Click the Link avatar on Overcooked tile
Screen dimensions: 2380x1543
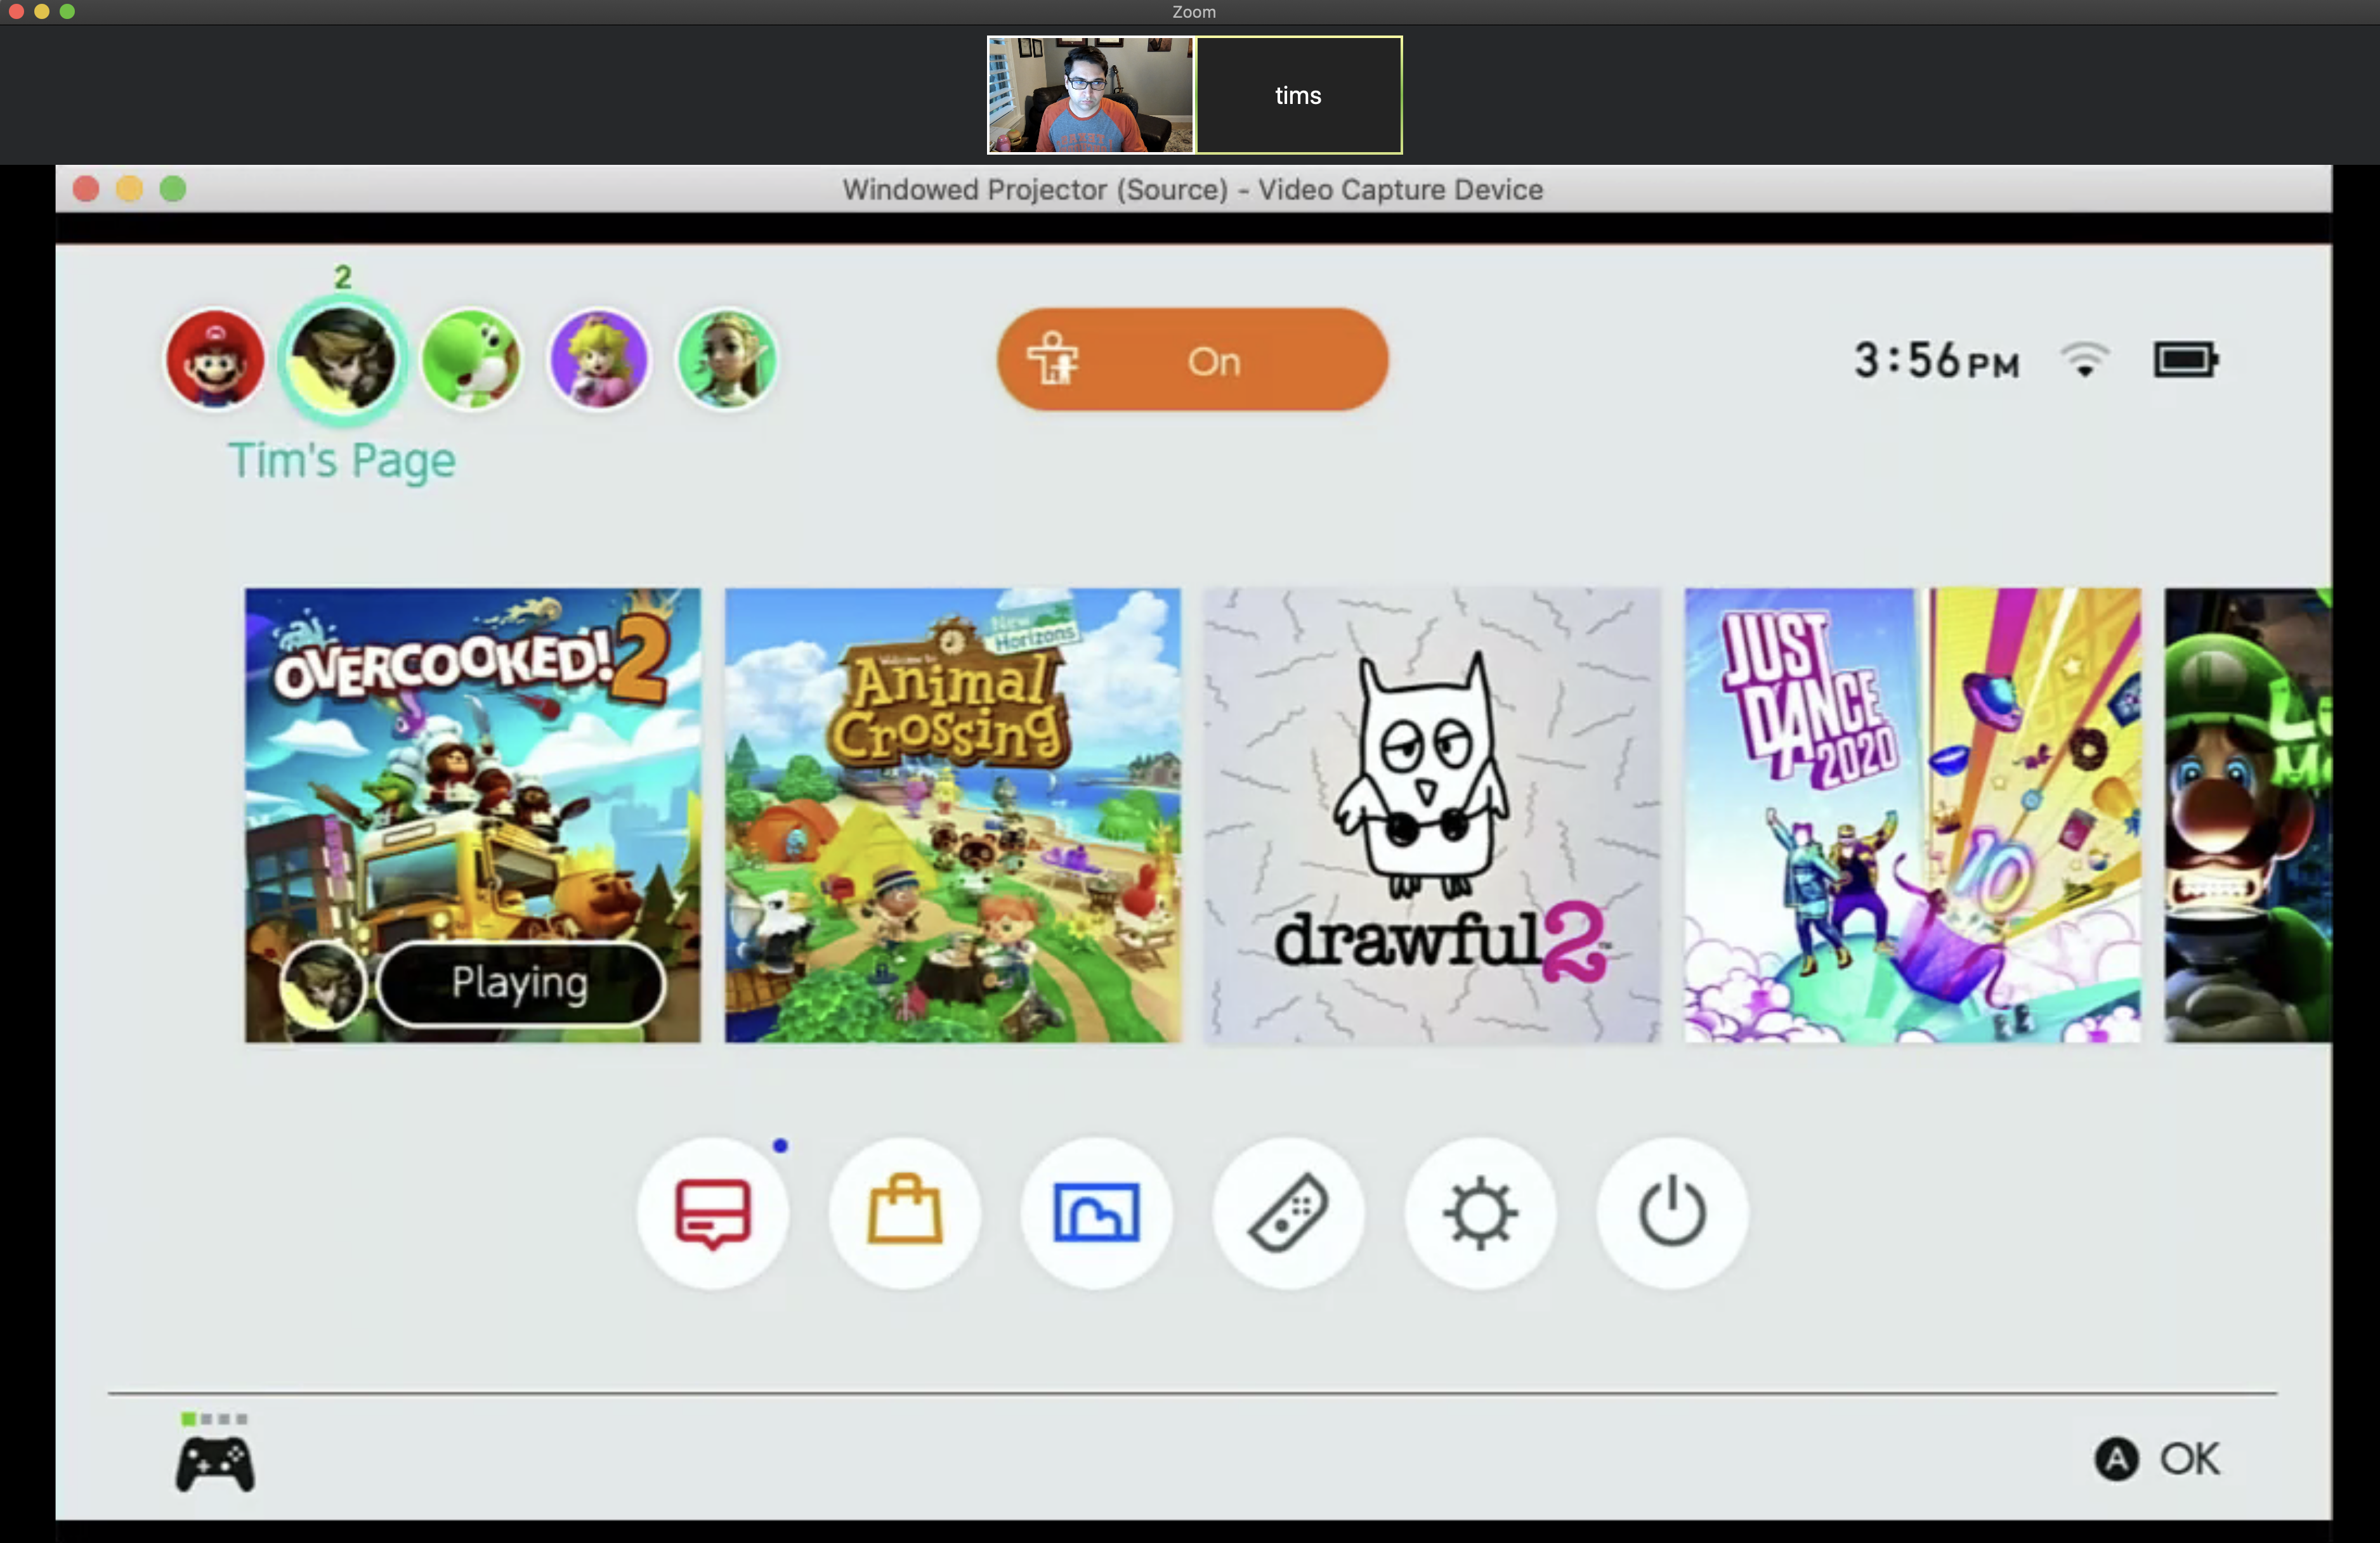coord(323,985)
